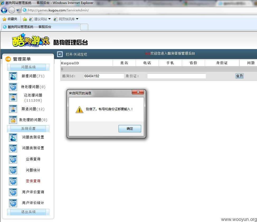257x222 pixels.
Task: Collapse the 系统设置 section header
Action: [28, 129]
